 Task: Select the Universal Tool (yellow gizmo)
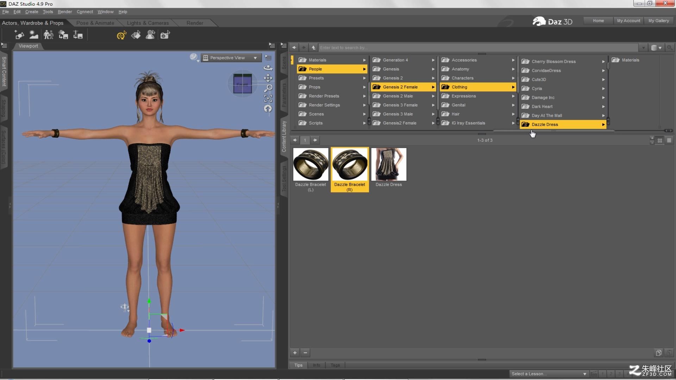click(121, 35)
